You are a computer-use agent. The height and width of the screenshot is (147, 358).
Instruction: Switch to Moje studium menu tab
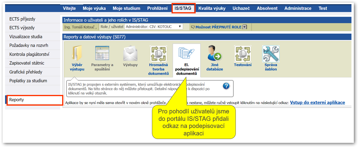[126, 8]
